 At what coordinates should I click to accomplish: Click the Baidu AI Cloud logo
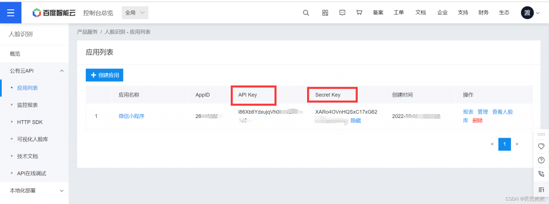[54, 13]
